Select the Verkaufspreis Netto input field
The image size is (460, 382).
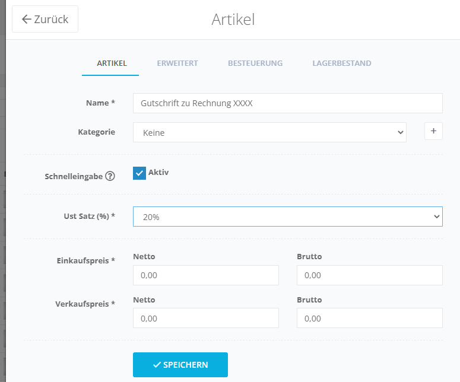click(x=205, y=318)
